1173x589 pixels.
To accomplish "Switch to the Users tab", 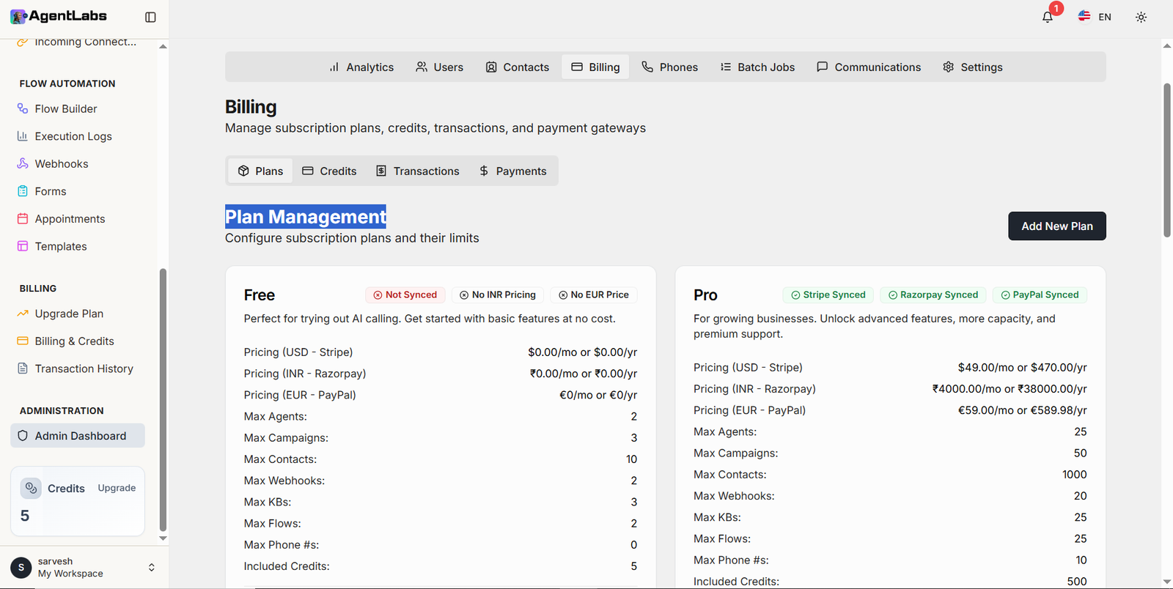I will click(x=439, y=67).
